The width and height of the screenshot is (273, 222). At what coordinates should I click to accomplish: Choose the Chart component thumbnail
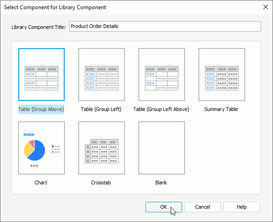click(x=41, y=148)
